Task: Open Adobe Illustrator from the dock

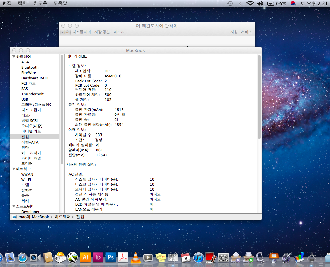Action: click(x=85, y=257)
